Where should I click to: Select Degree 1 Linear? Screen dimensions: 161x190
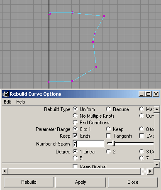point(75,151)
